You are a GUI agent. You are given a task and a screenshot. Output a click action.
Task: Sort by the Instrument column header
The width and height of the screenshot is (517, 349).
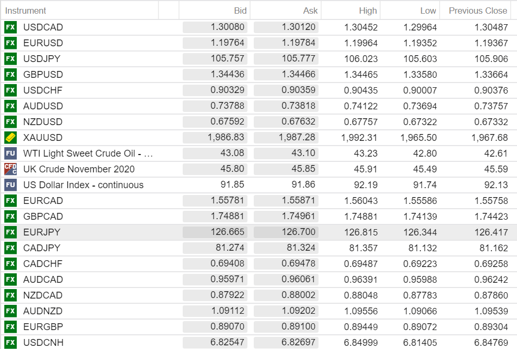pyautogui.click(x=26, y=11)
